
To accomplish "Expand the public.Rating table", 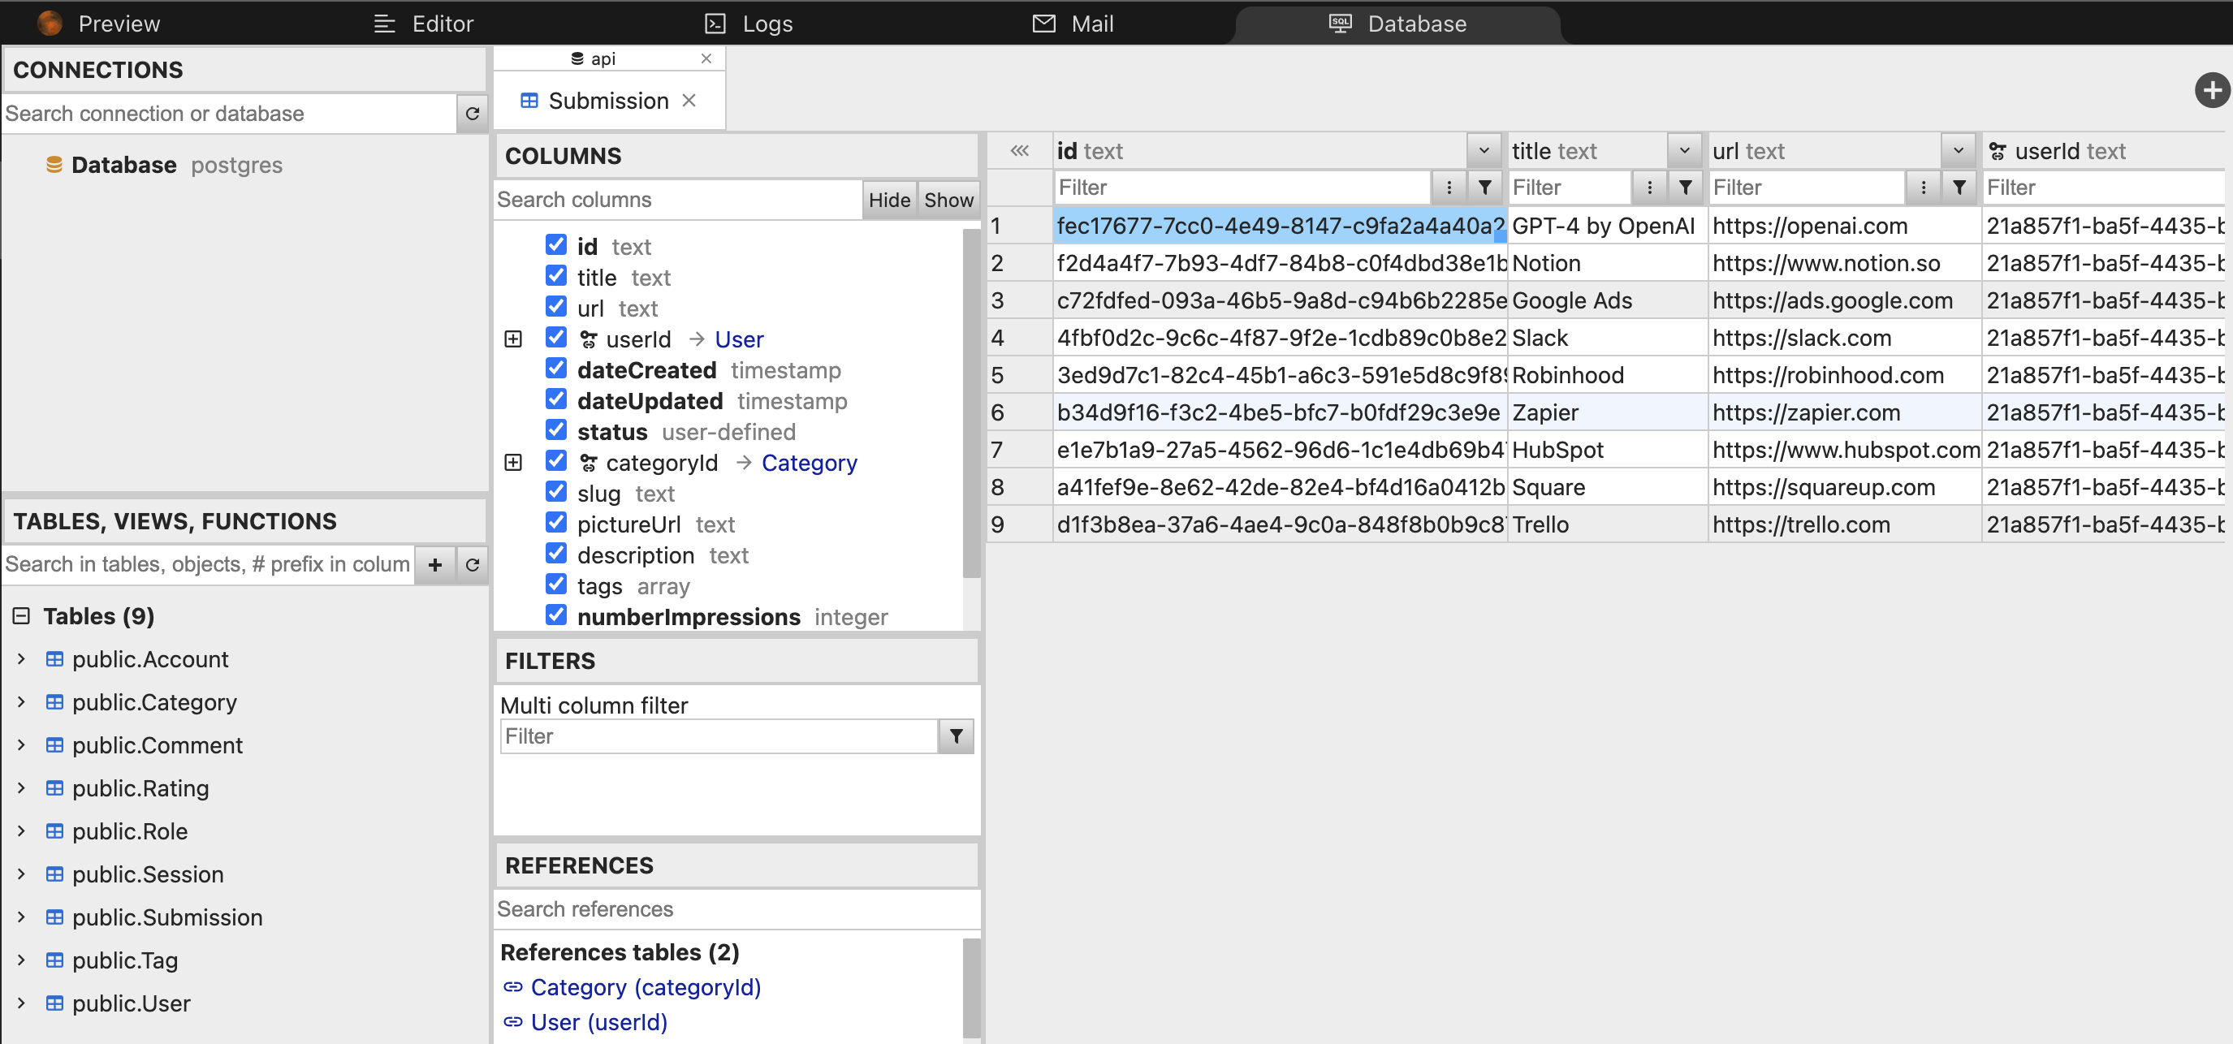I will (x=22, y=787).
